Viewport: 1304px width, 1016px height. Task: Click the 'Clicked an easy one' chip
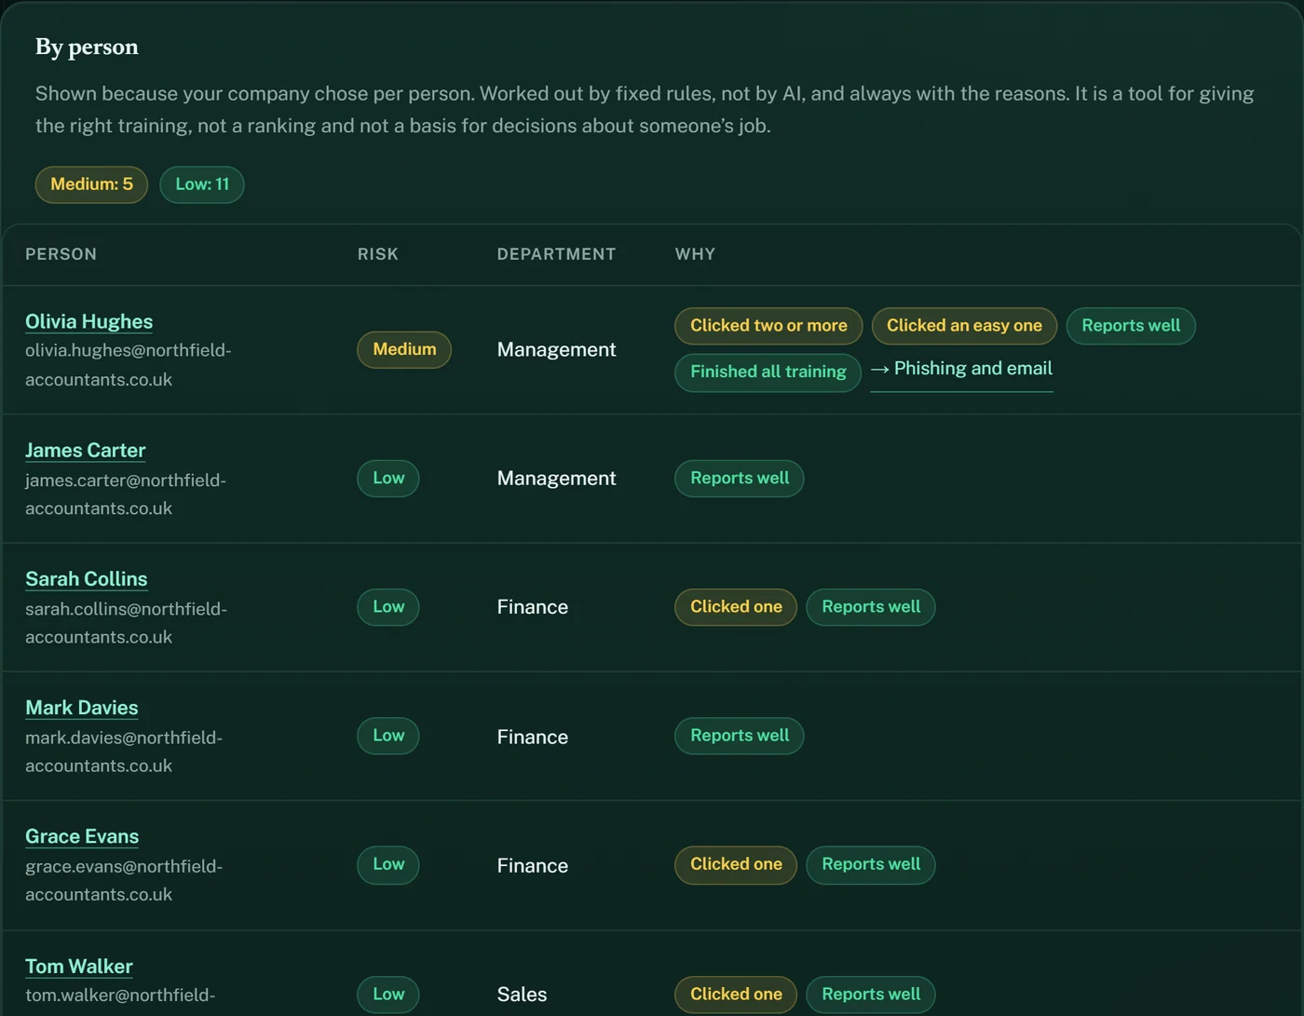[x=964, y=326]
